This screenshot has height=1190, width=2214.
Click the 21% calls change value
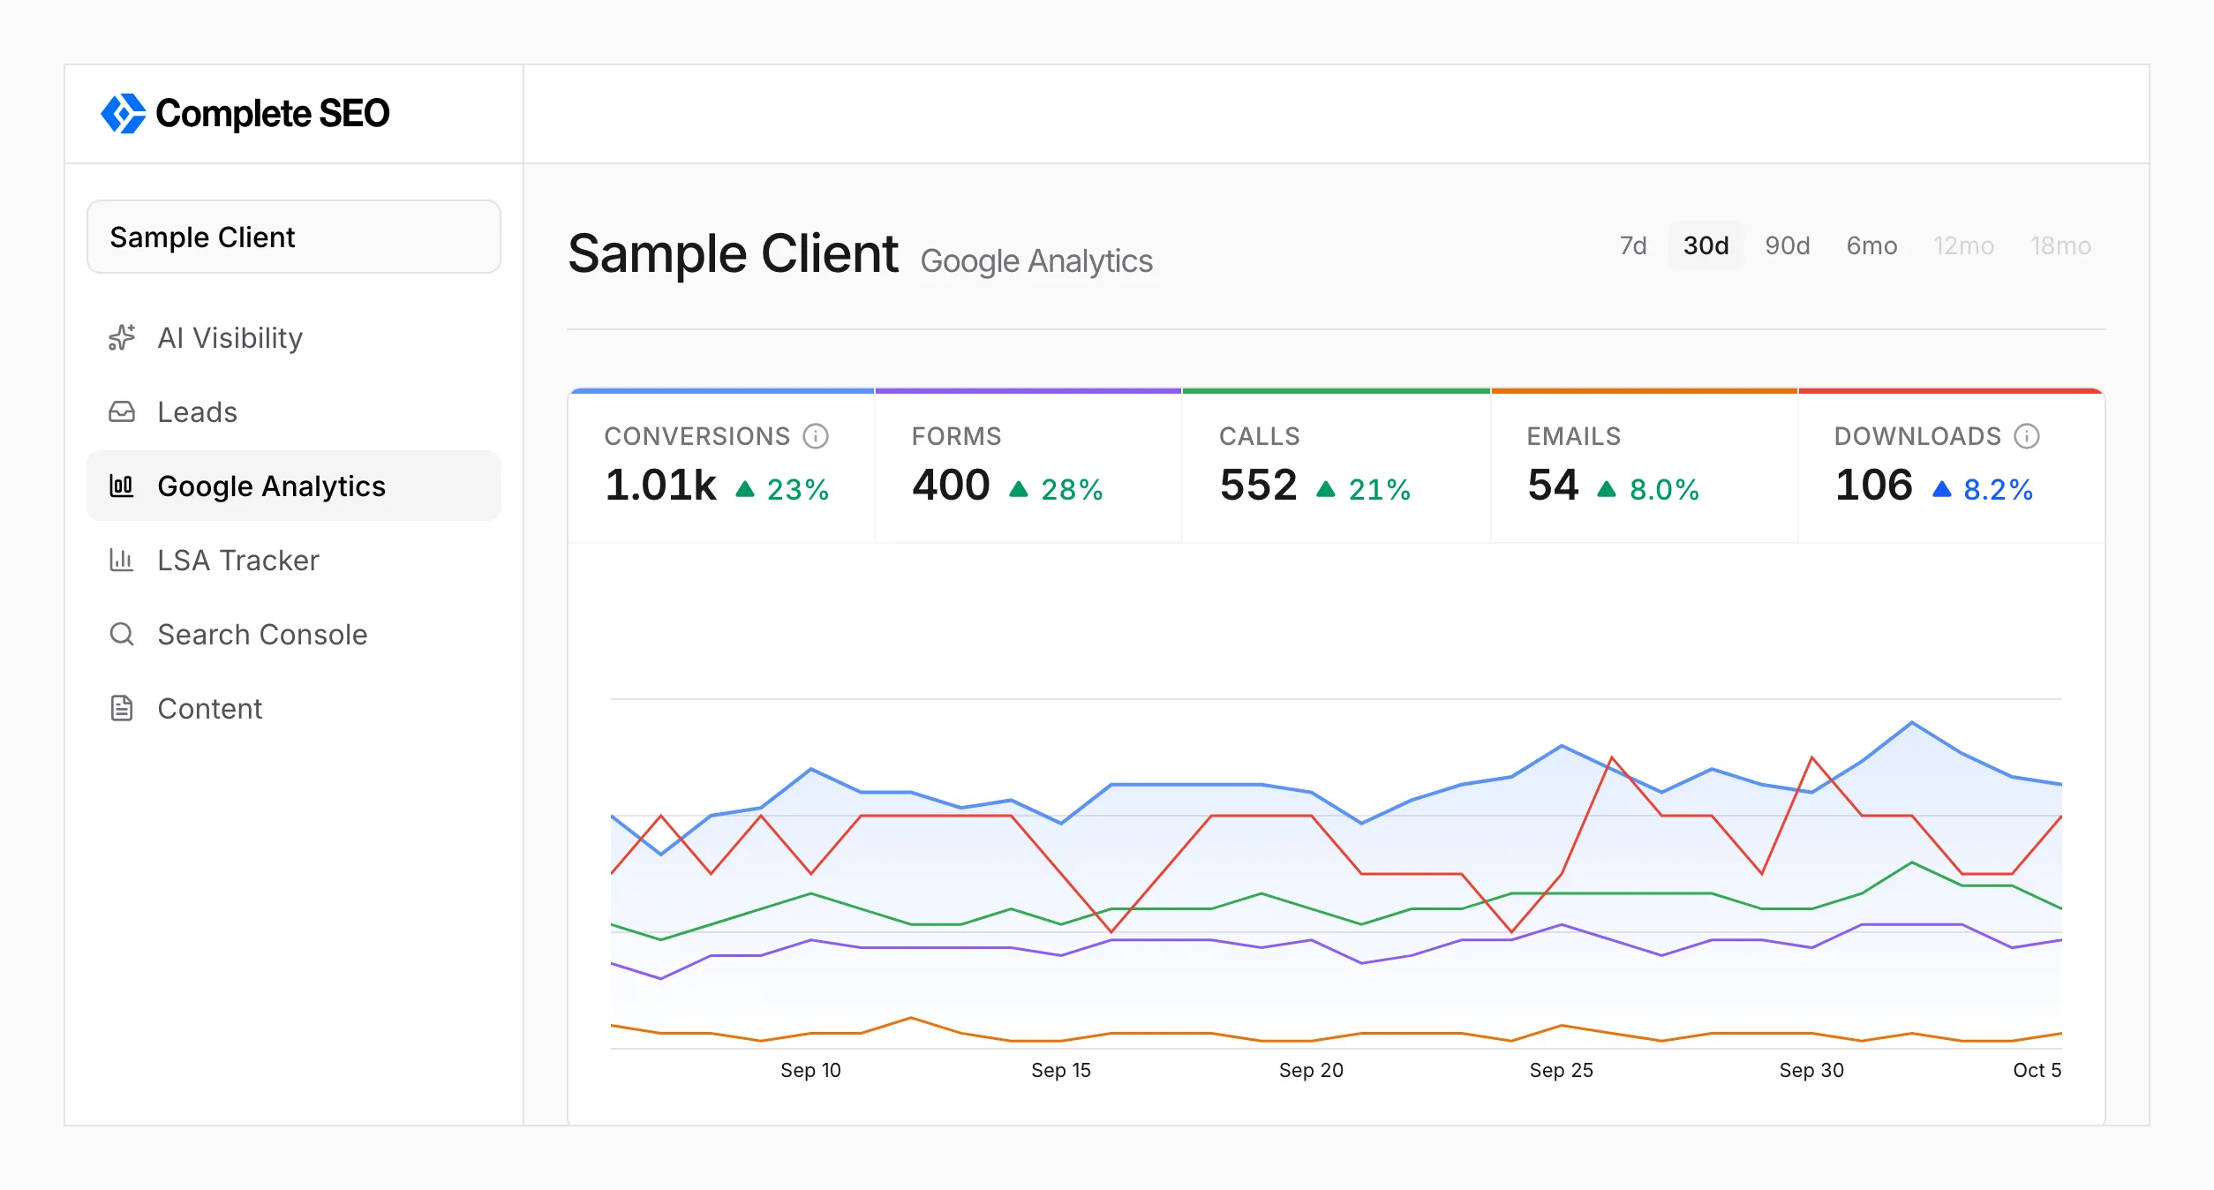pyautogui.click(x=1379, y=489)
